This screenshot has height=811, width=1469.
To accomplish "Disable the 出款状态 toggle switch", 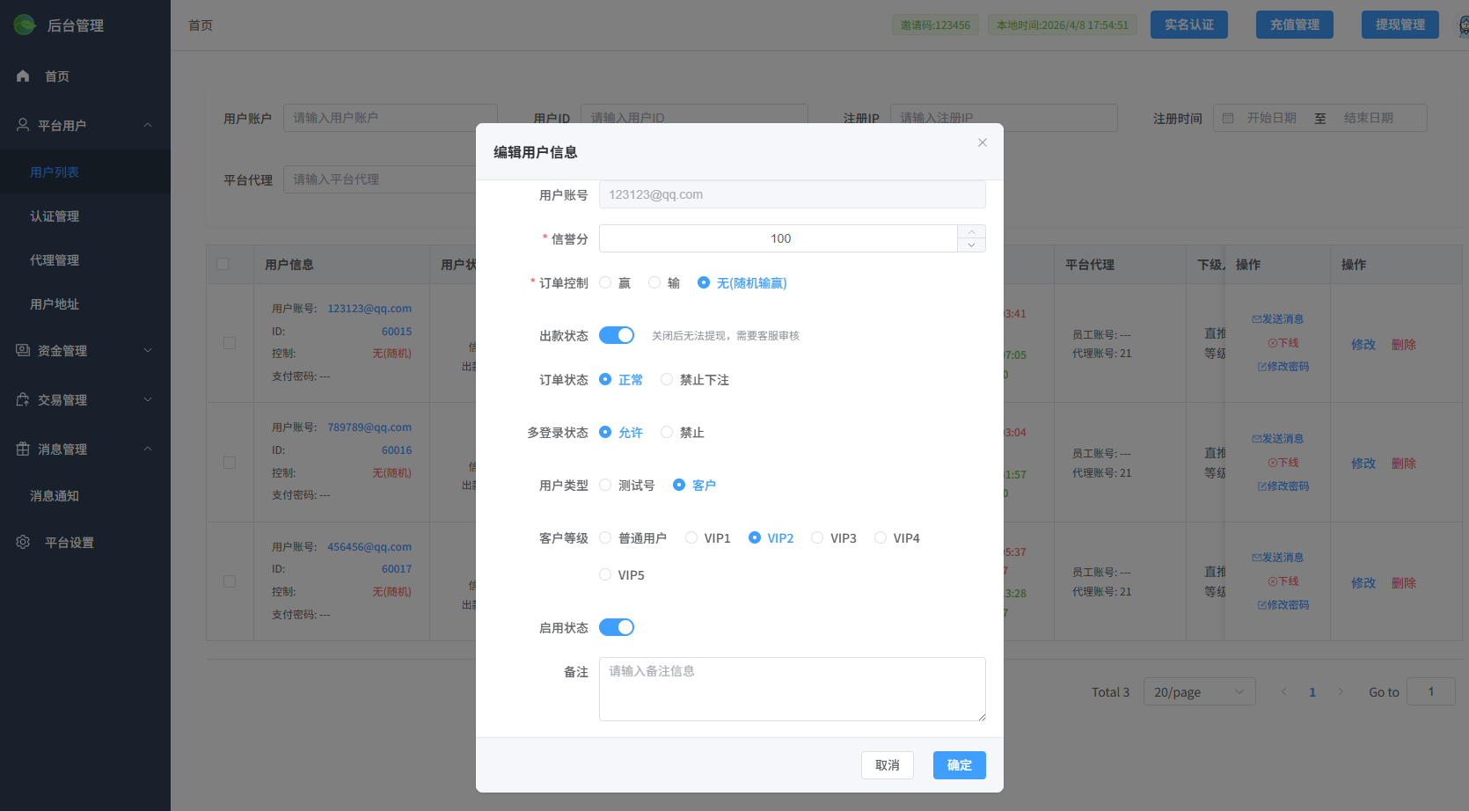I will [x=617, y=335].
